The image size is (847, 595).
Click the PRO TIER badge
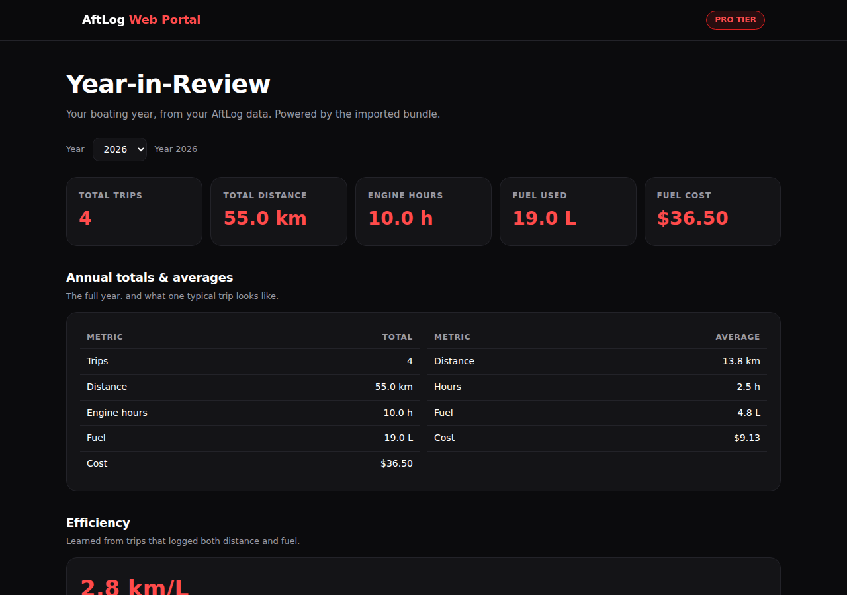[735, 20]
